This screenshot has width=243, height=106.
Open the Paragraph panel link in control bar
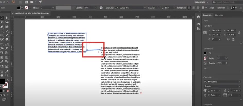[182, 8]
